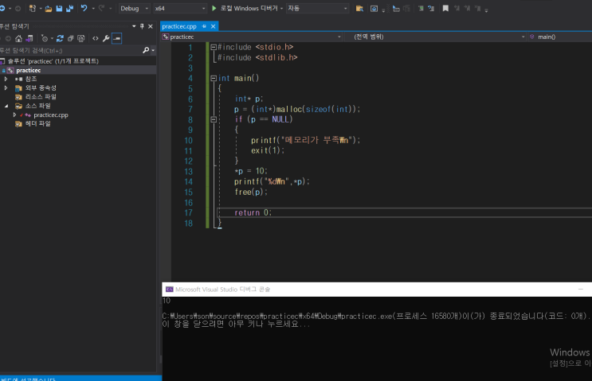Viewport: 592px width, 381px height.
Task: Click View Code angle-brackets icon
Action: click(96, 38)
